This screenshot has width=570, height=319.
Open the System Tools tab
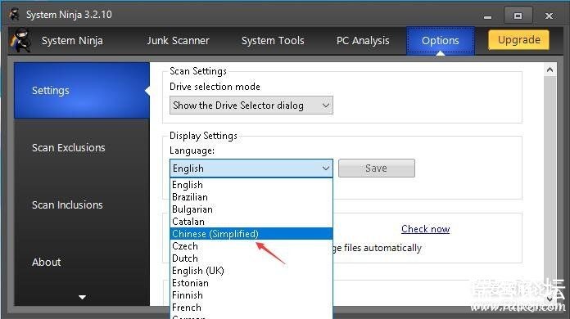click(273, 40)
